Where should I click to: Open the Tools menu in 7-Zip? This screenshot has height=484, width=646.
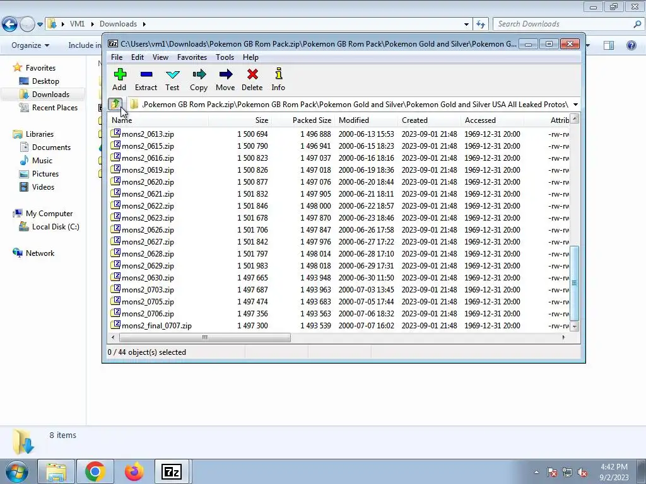tap(225, 57)
